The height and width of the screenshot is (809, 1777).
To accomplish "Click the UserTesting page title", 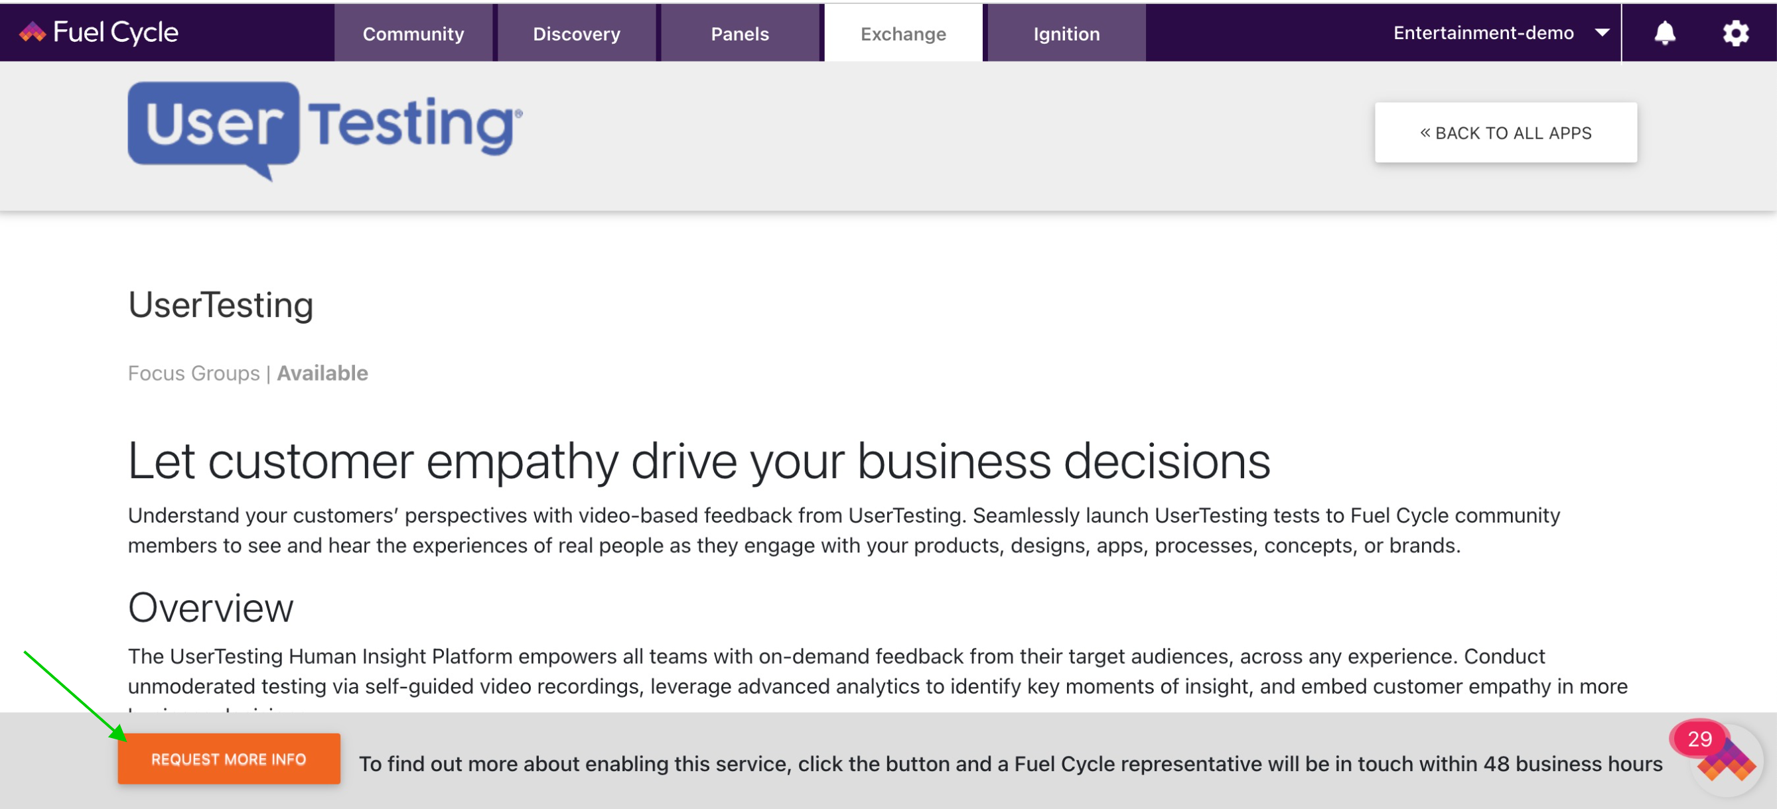I will (221, 304).
